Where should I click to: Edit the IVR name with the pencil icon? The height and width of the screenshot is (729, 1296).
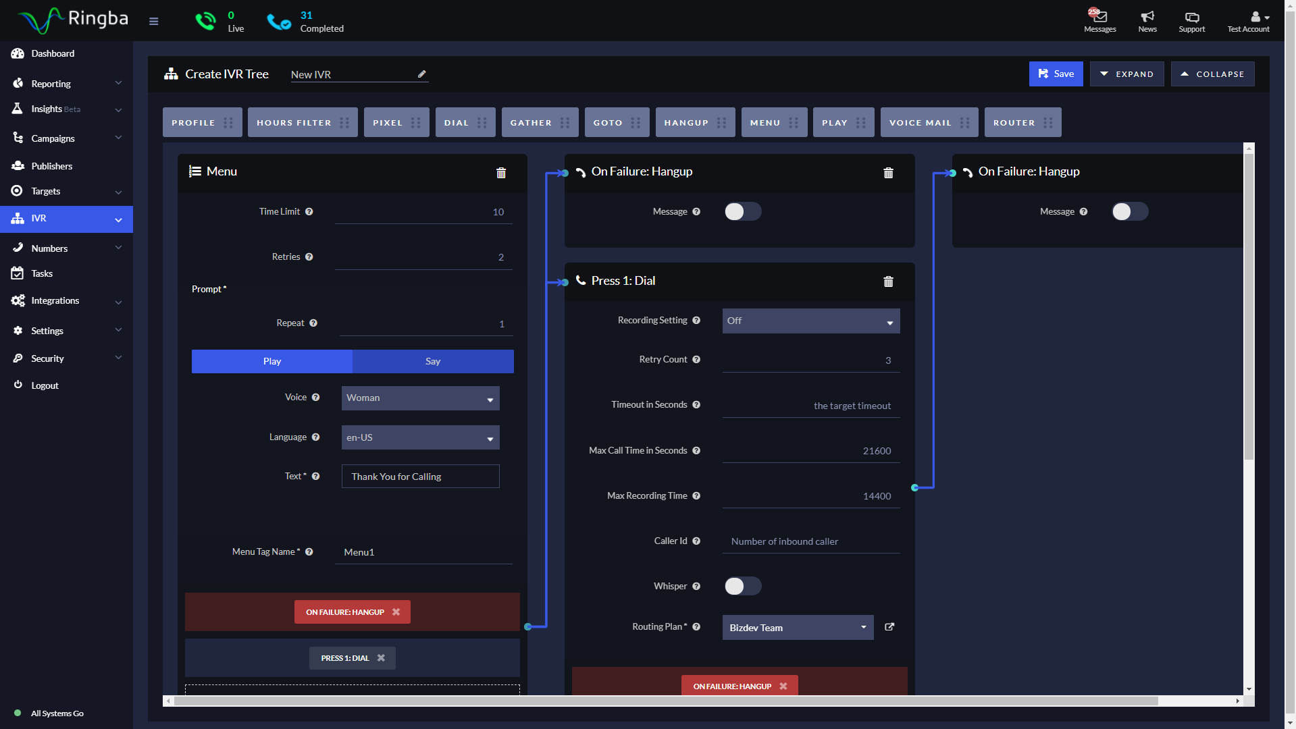pyautogui.click(x=421, y=74)
